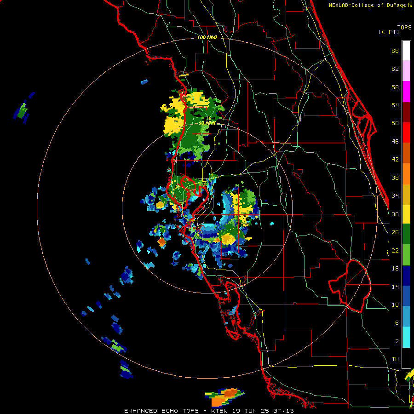Pick the magenta swatch near 58
This screenshot has height=414, width=414.
click(406, 92)
